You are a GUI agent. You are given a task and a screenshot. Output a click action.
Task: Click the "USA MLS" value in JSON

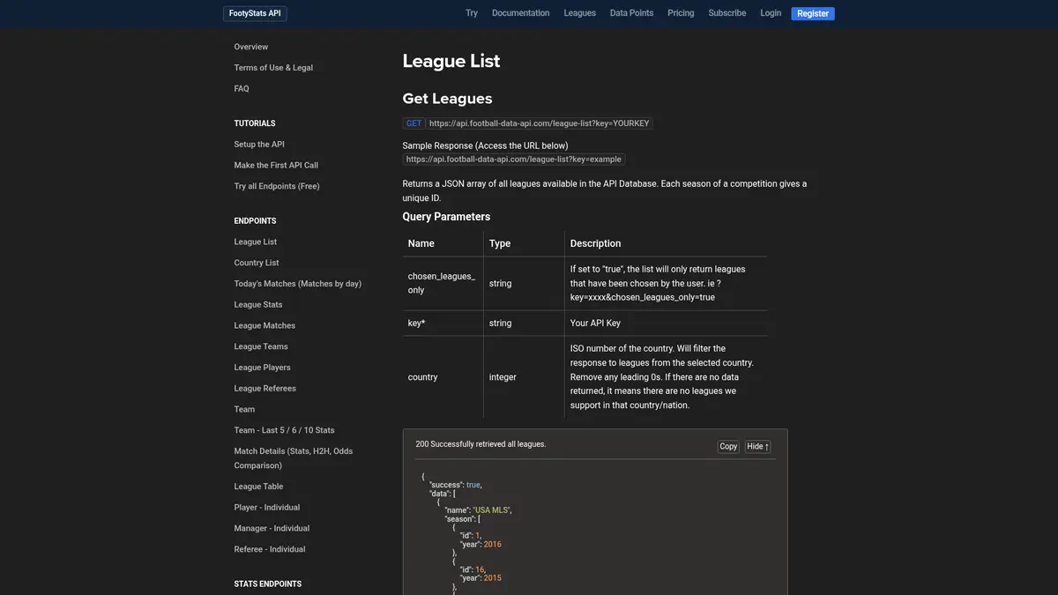[492, 510]
